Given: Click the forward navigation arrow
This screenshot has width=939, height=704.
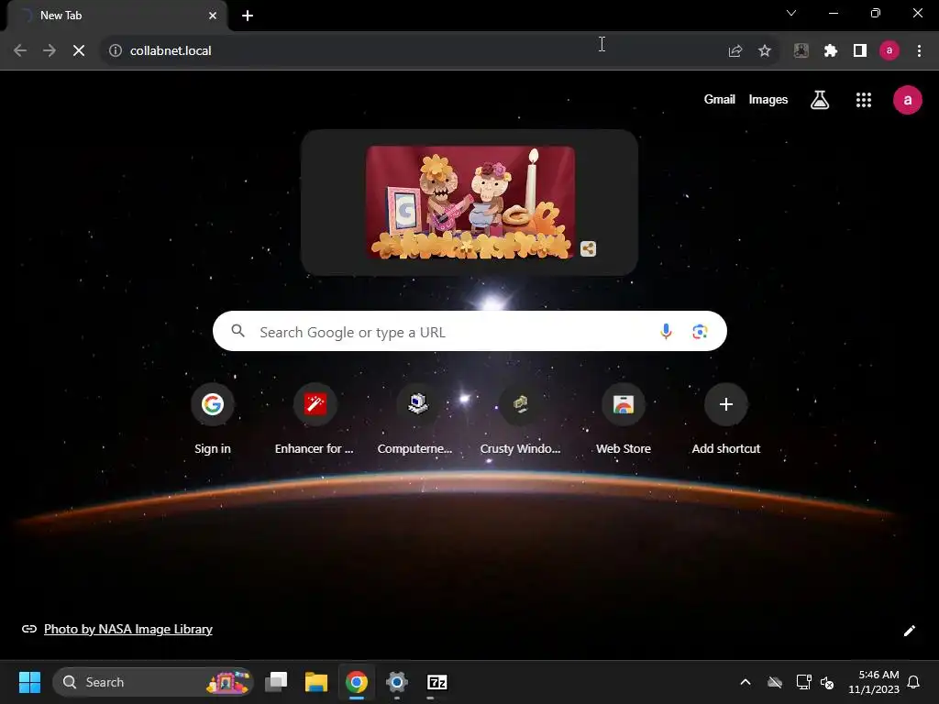Looking at the screenshot, I should 50,51.
